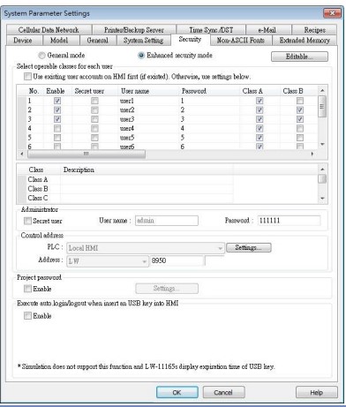
Task: Open the Address LW dropdown
Action: point(108,261)
